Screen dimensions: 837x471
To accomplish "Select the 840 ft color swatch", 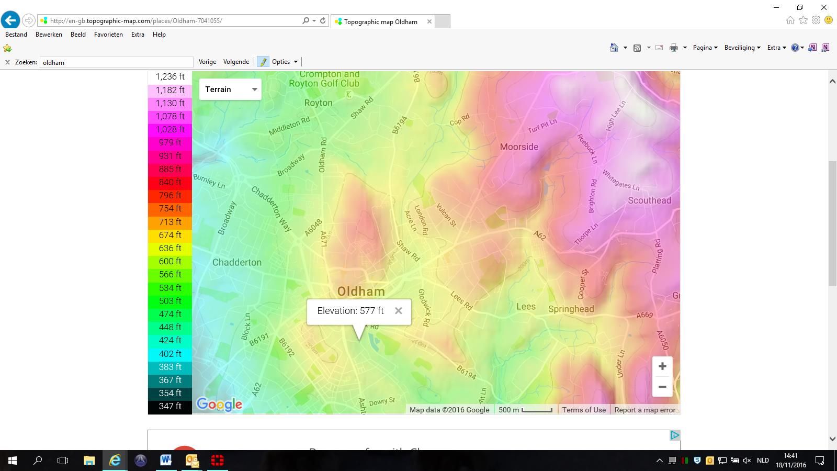I will point(170,182).
